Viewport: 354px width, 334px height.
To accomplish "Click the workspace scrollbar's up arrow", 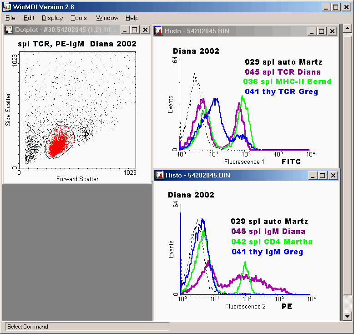I will coord(347,29).
